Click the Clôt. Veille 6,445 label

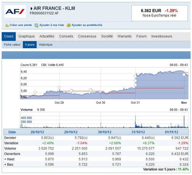52,65
